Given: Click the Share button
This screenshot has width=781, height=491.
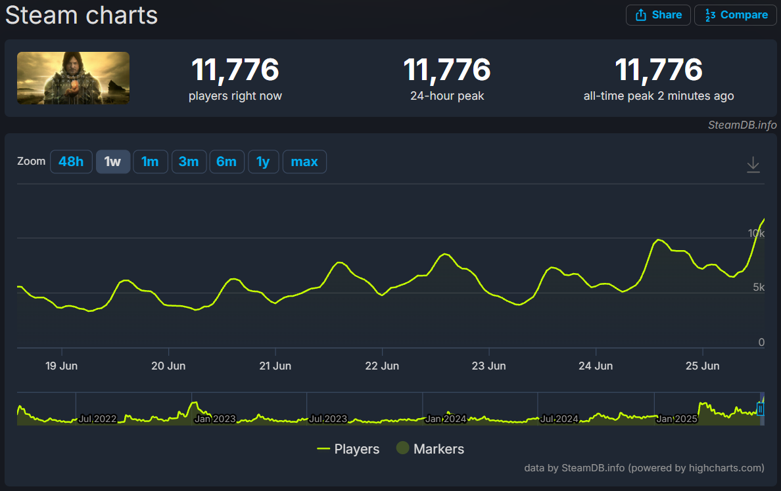Looking at the screenshot, I should [658, 15].
